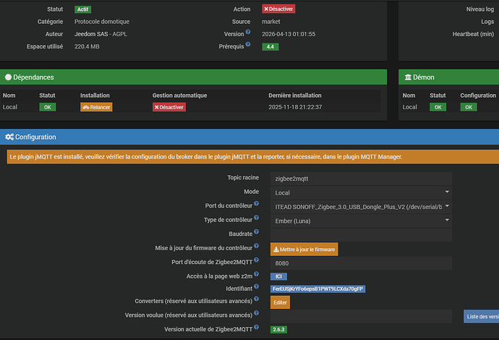The image size is (499, 340).
Task: Click the Type de contrôleur help icon
Action: click(256, 218)
